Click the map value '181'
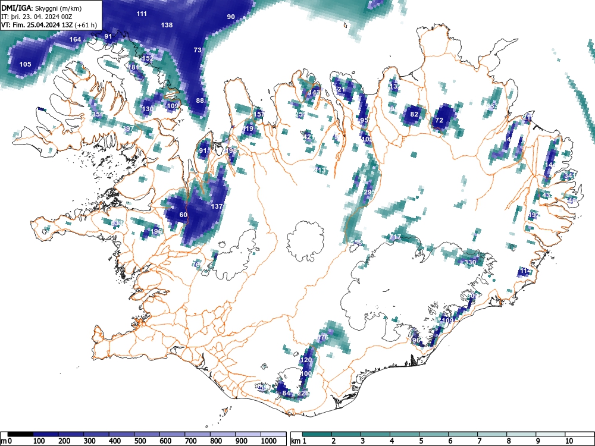The width and height of the screenshot is (595, 446). pos(134,67)
